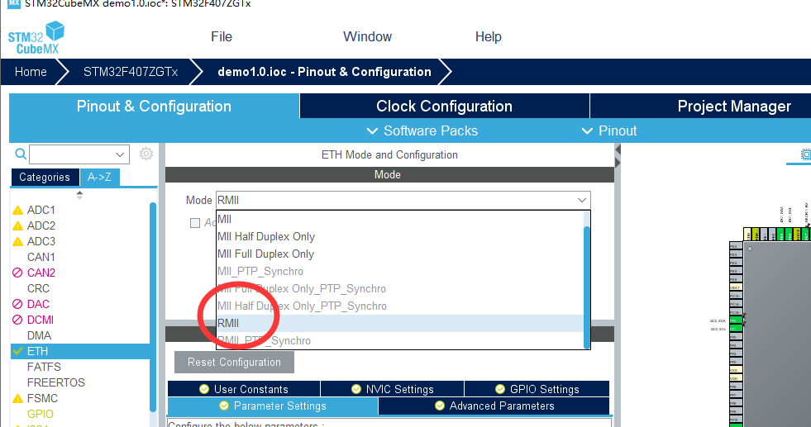Open the GPIO Settings tab
This screenshot has height=427, width=811.
[537, 389]
